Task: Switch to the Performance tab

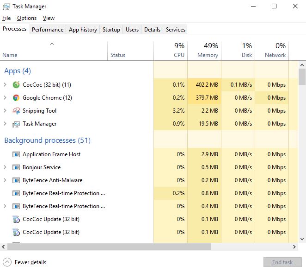Action: [47, 30]
